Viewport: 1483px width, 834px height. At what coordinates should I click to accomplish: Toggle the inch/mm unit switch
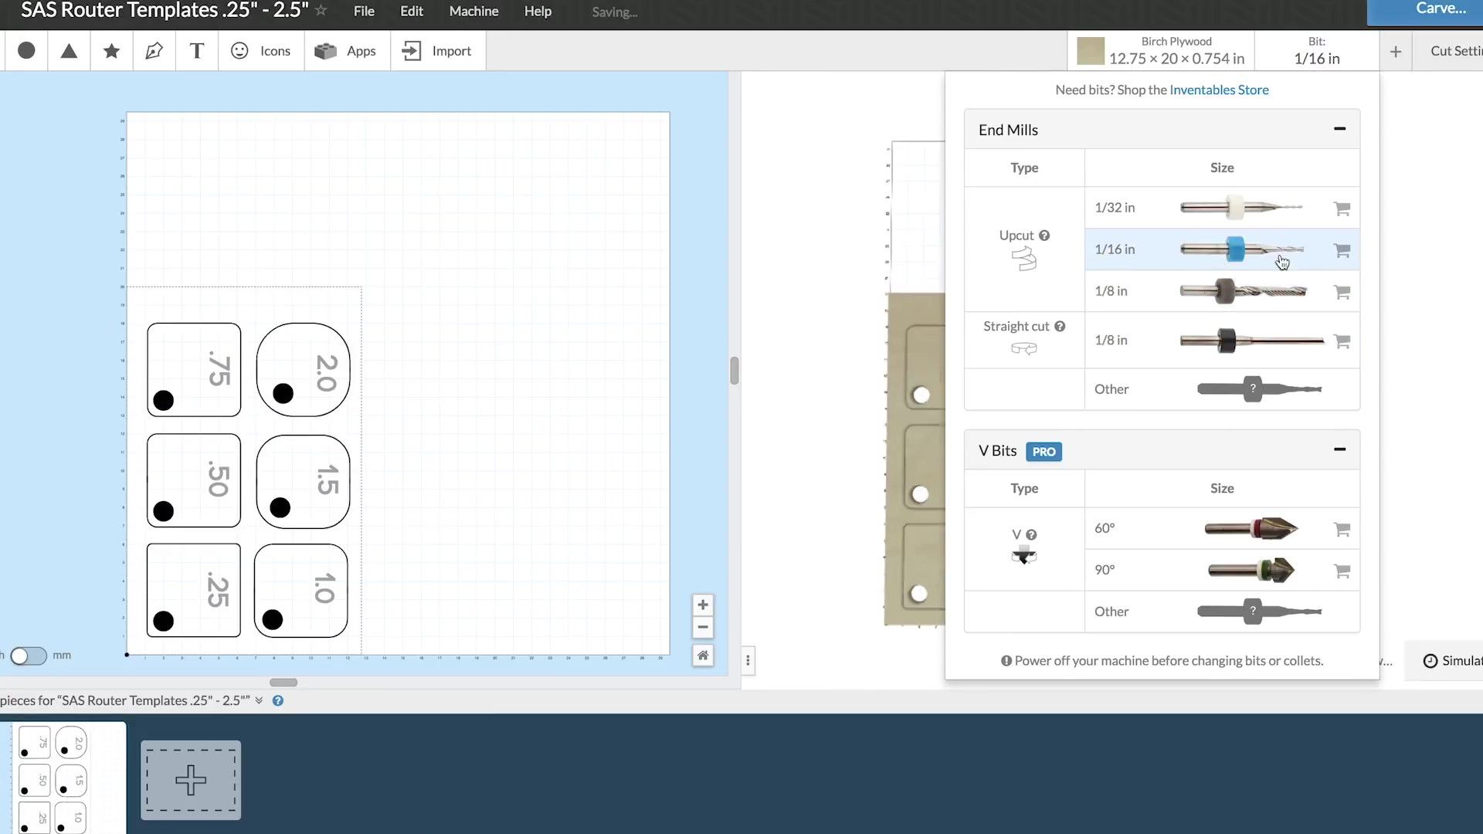coord(28,656)
